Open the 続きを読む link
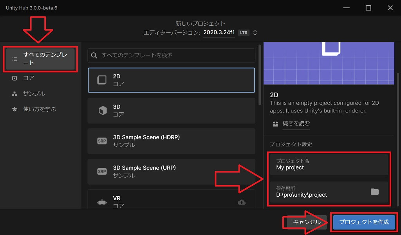This screenshot has height=235, width=401. coord(296,123)
